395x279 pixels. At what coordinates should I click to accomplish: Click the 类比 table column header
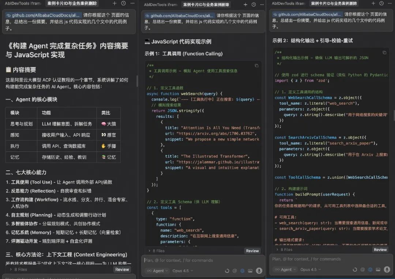point(109,113)
